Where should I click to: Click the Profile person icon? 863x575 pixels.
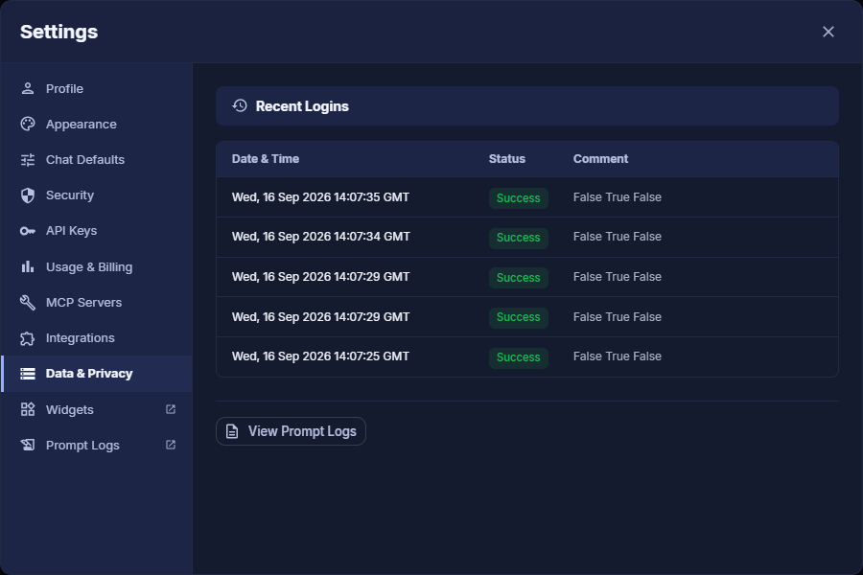point(28,88)
